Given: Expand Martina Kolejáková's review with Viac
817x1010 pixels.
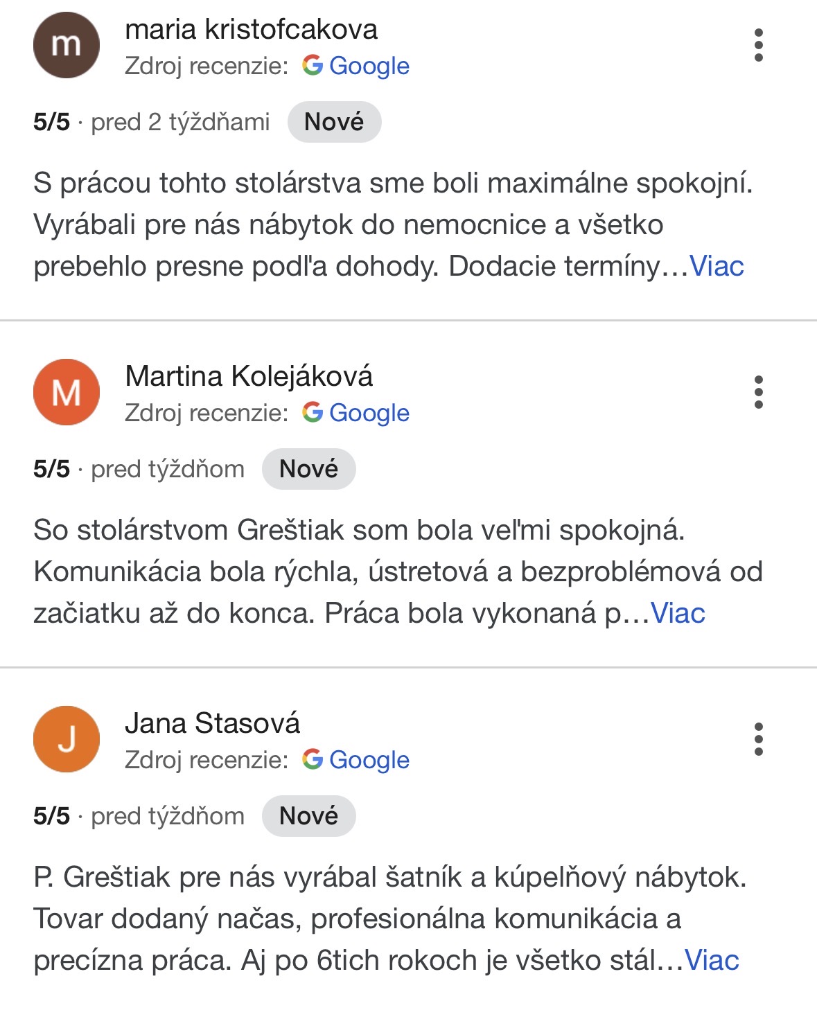Looking at the screenshot, I should [x=678, y=613].
